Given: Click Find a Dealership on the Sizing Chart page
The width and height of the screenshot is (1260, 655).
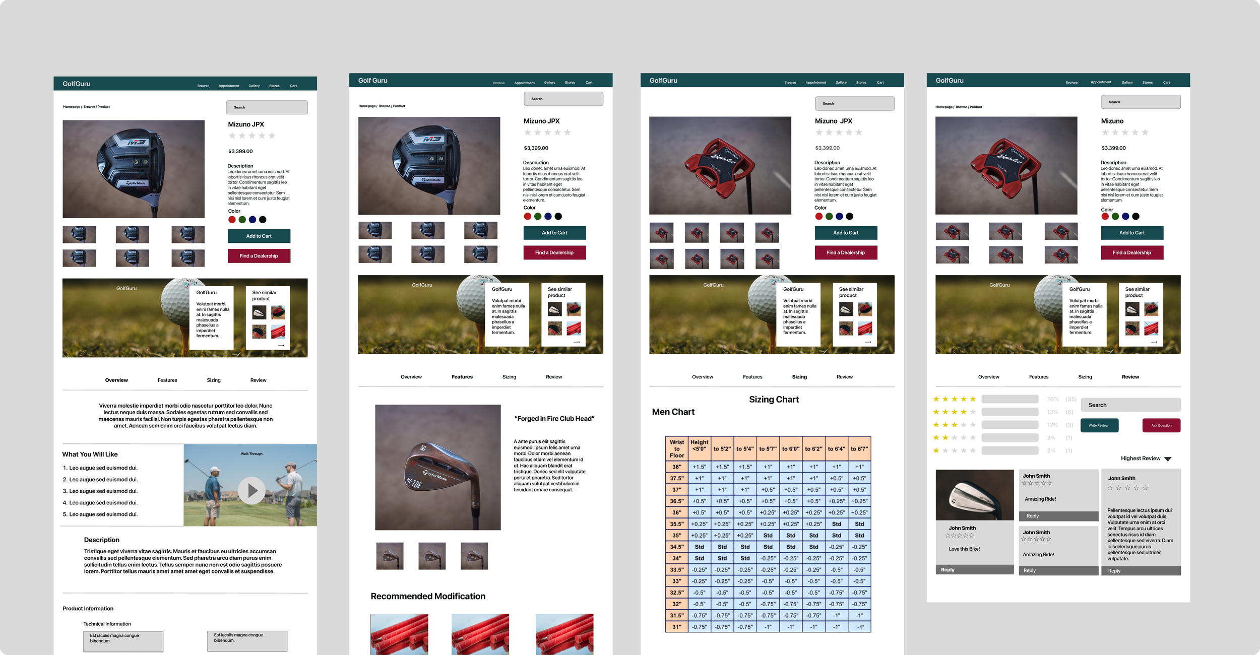Looking at the screenshot, I should click(x=845, y=252).
